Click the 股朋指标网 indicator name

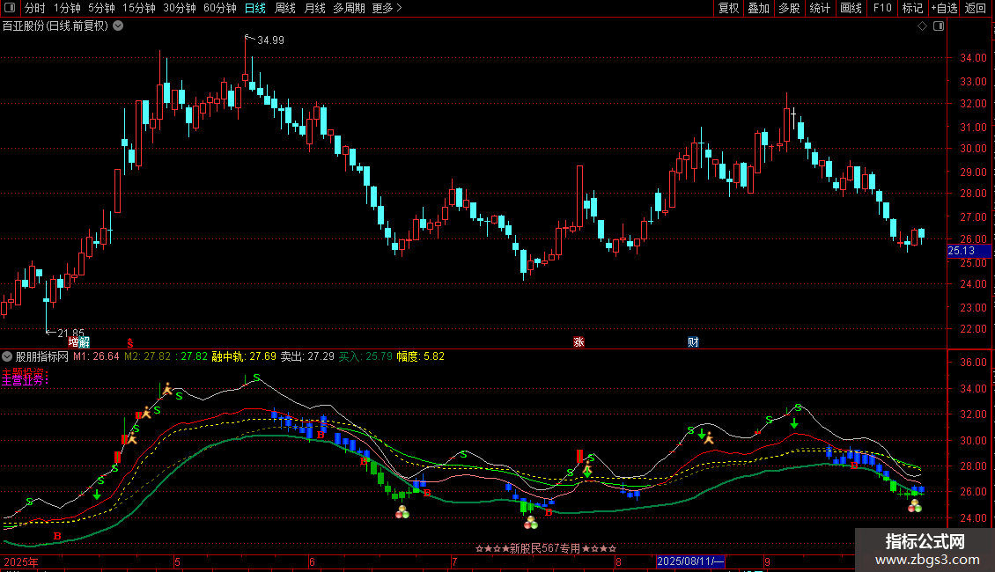pos(42,356)
